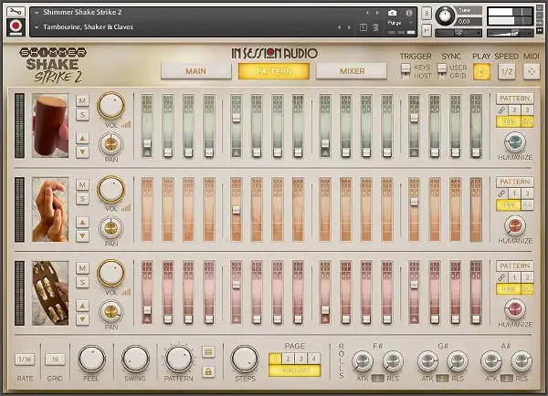This screenshot has width=548, height=396.
Task: Open the Rate 1/16 dropdown
Action: click(26, 359)
